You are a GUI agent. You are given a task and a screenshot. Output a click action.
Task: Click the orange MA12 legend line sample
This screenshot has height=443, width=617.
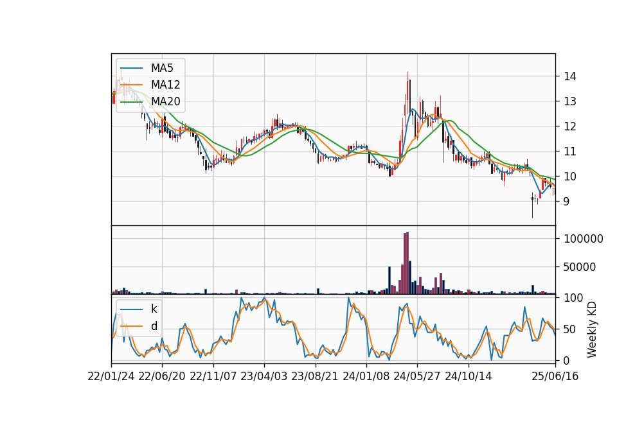click(x=131, y=85)
